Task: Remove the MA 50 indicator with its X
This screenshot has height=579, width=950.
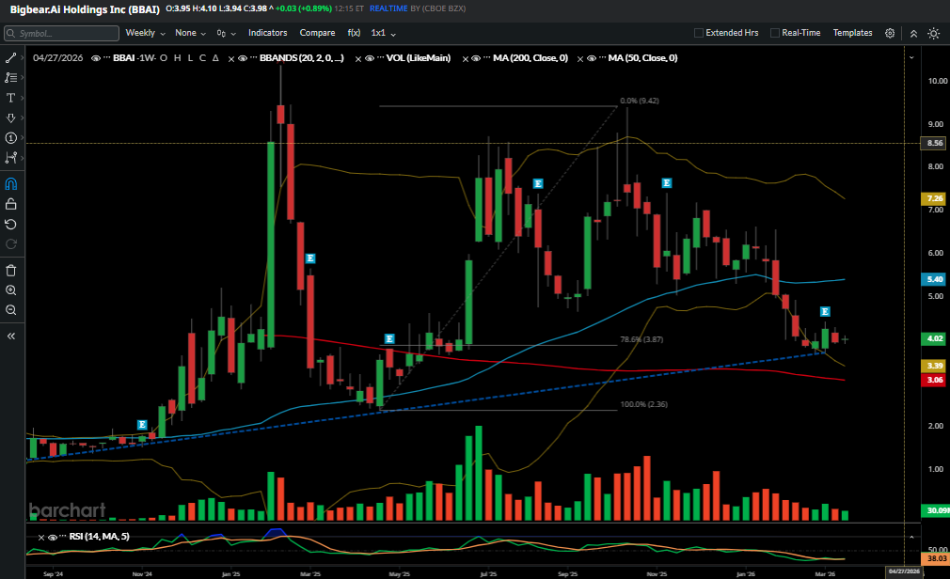Action: [580, 59]
